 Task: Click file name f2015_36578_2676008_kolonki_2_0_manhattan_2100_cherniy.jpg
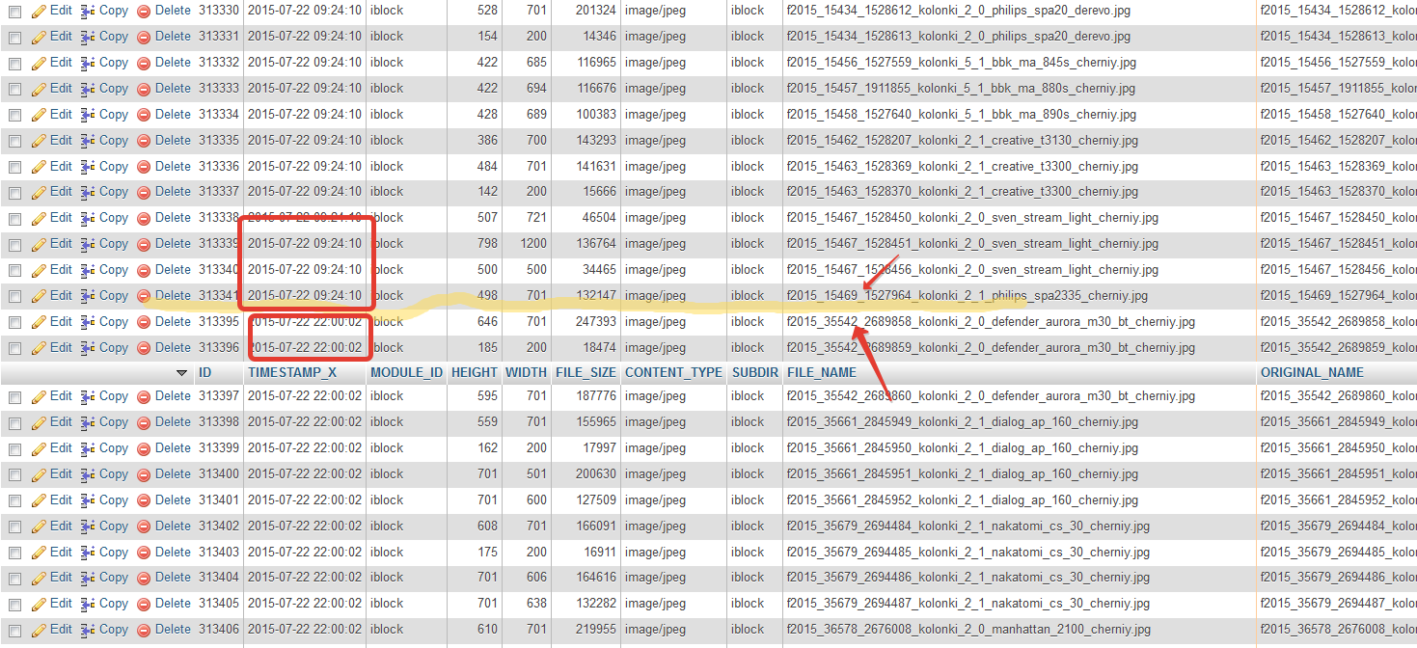click(968, 630)
